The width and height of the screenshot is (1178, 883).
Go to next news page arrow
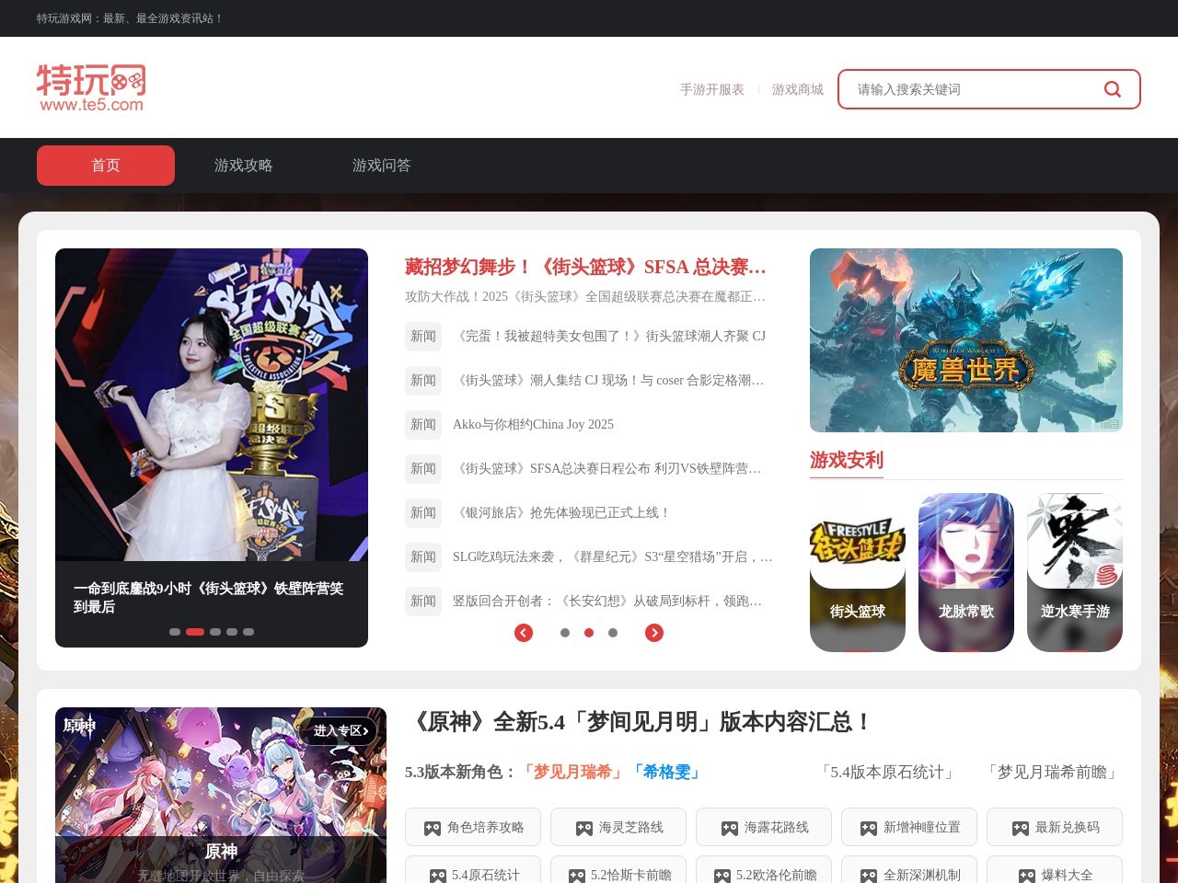pyautogui.click(x=654, y=633)
